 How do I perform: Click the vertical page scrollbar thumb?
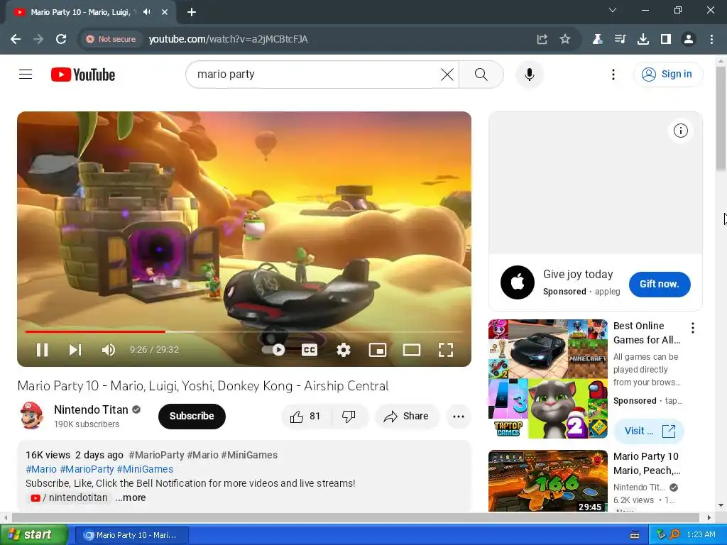coord(721,119)
